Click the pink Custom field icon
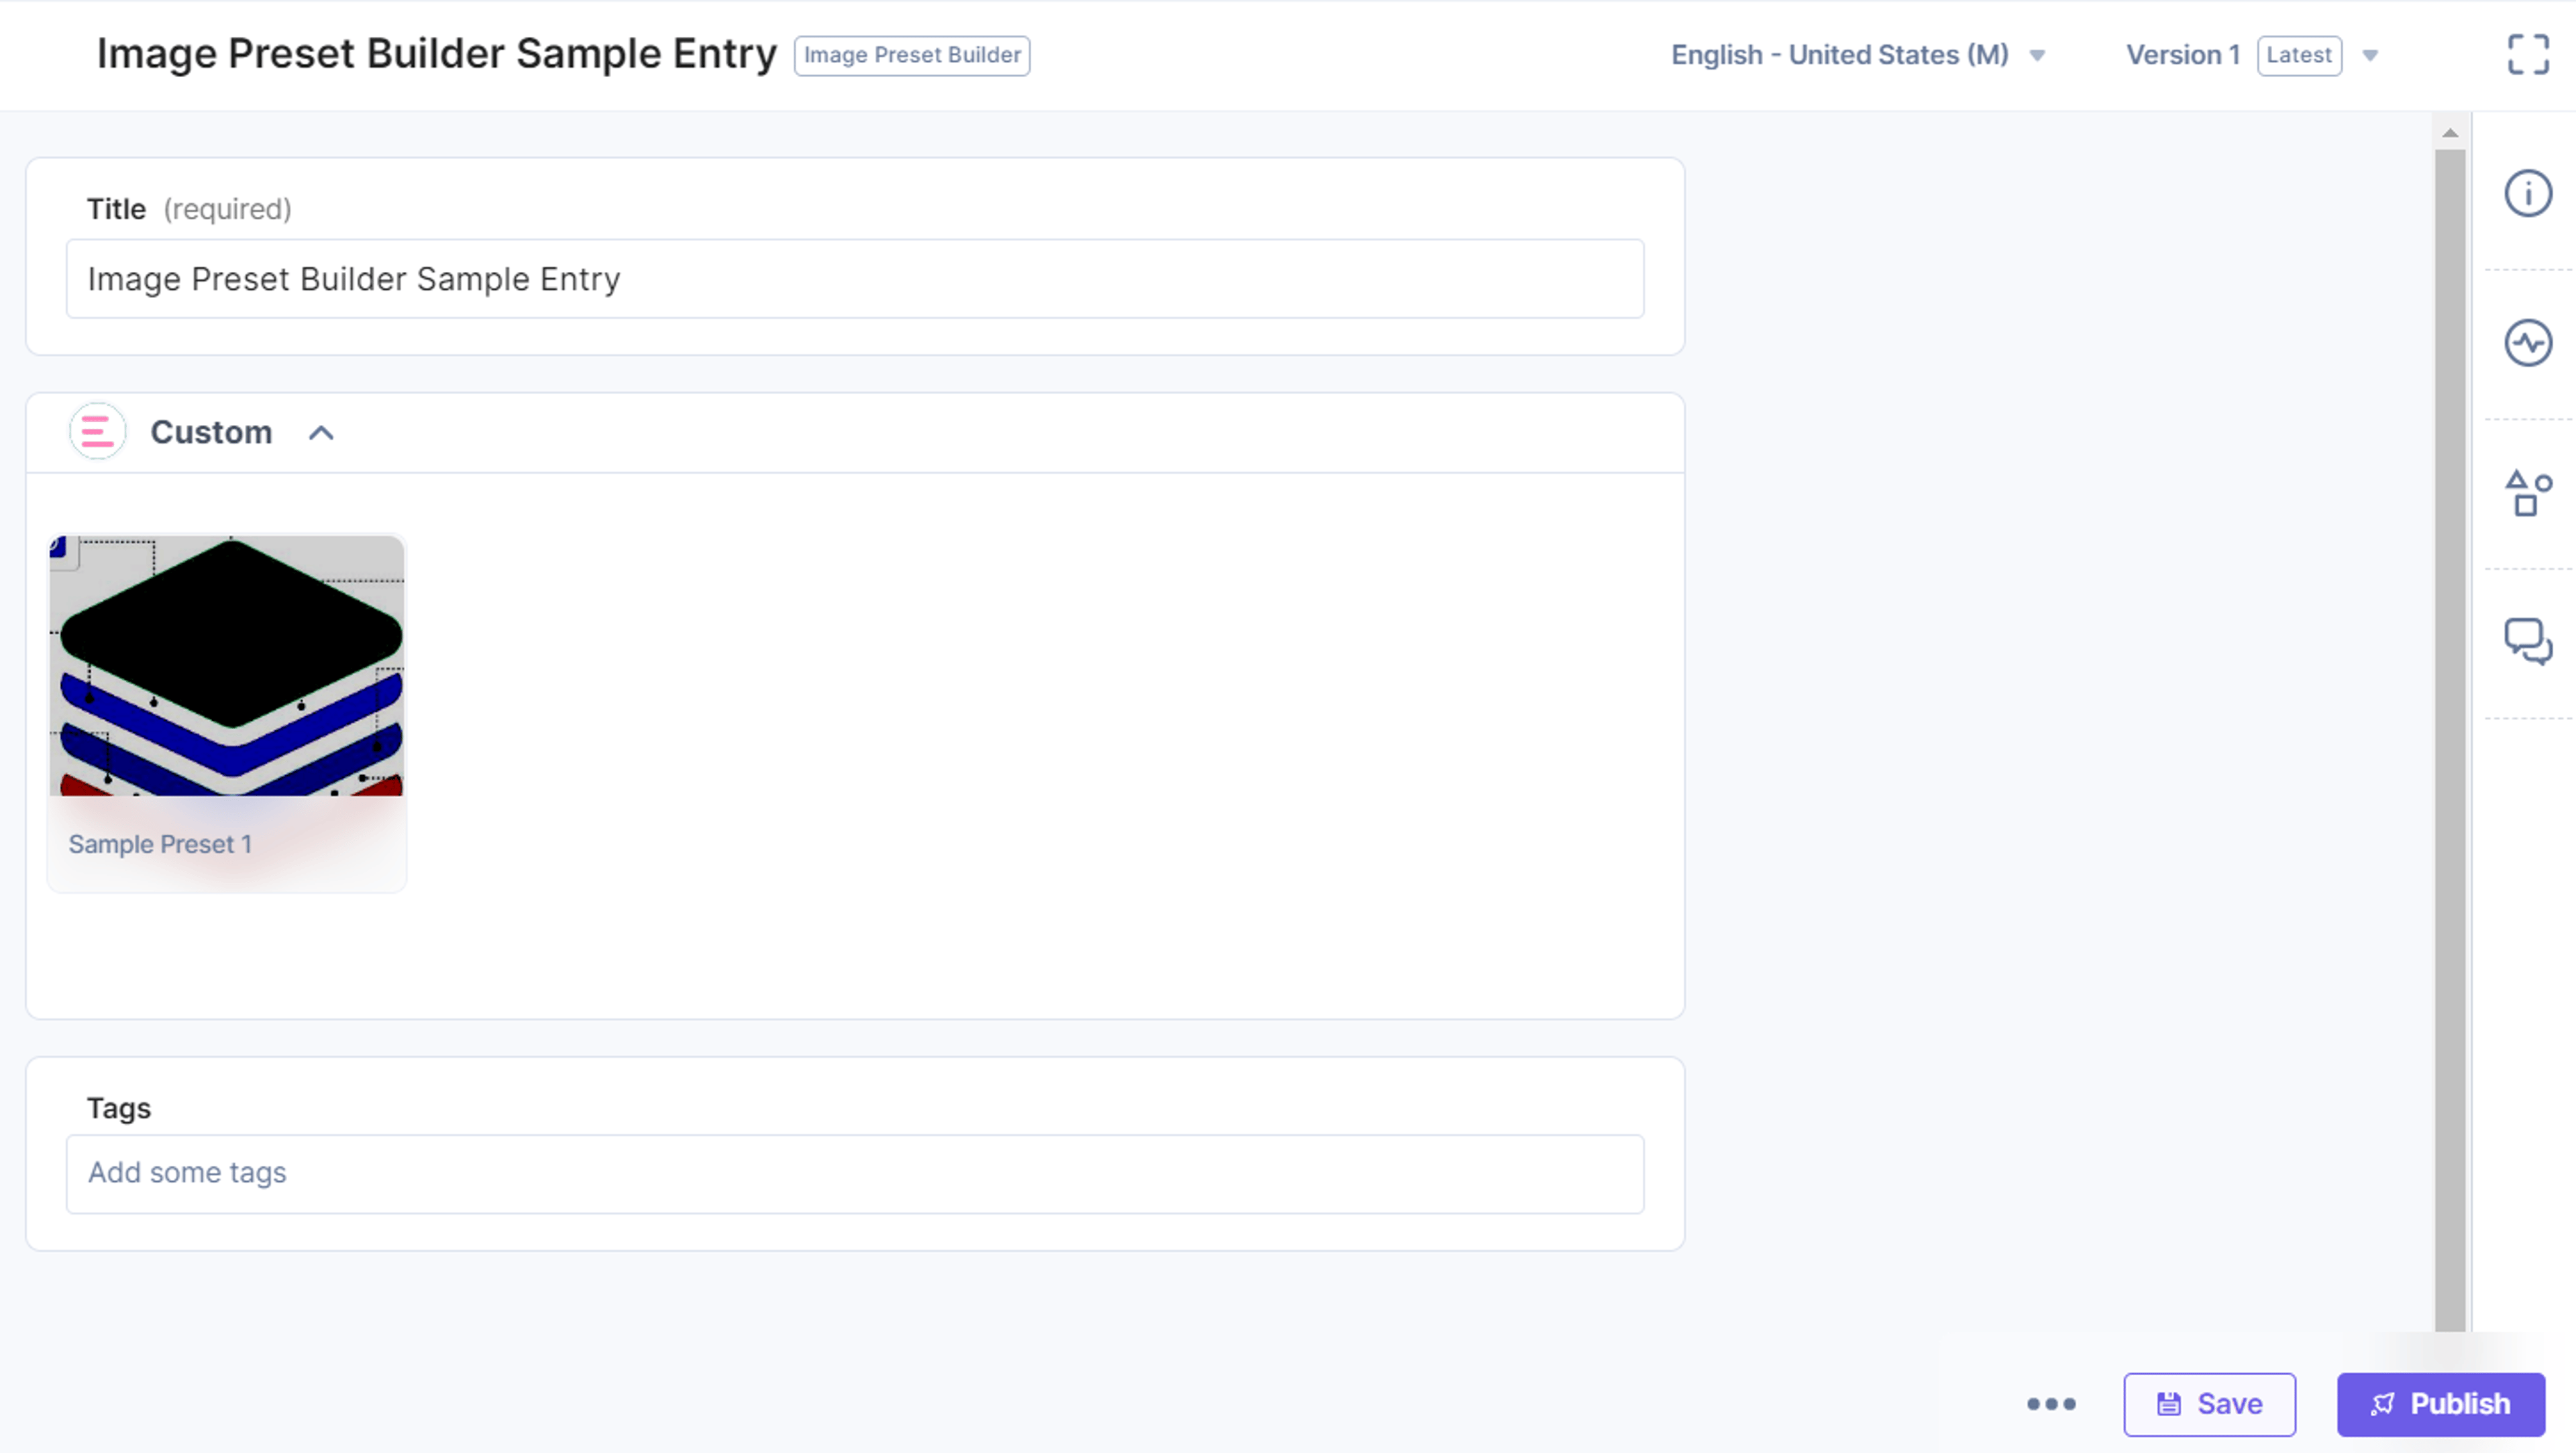Image resolution: width=2576 pixels, height=1453 pixels. pos(97,432)
